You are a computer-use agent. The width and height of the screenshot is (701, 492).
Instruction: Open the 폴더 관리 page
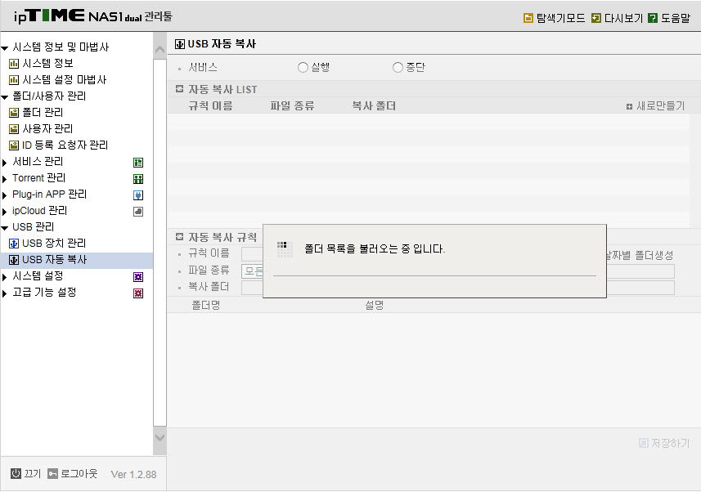[x=43, y=113]
